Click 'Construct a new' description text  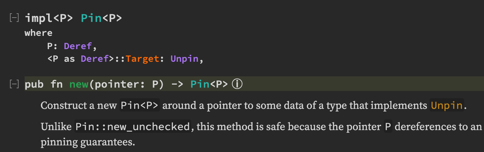[x=78, y=106]
